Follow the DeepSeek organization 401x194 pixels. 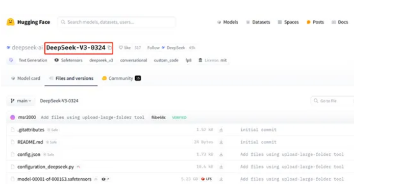pyautogui.click(x=154, y=48)
